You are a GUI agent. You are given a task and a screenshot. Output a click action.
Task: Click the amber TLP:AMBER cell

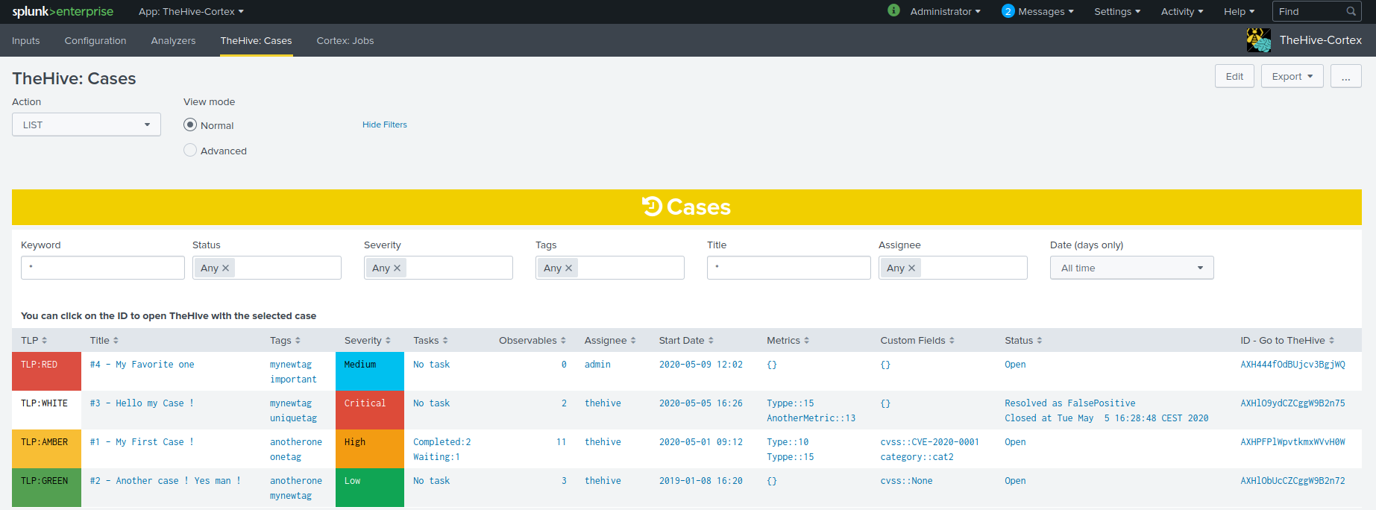pyautogui.click(x=46, y=449)
